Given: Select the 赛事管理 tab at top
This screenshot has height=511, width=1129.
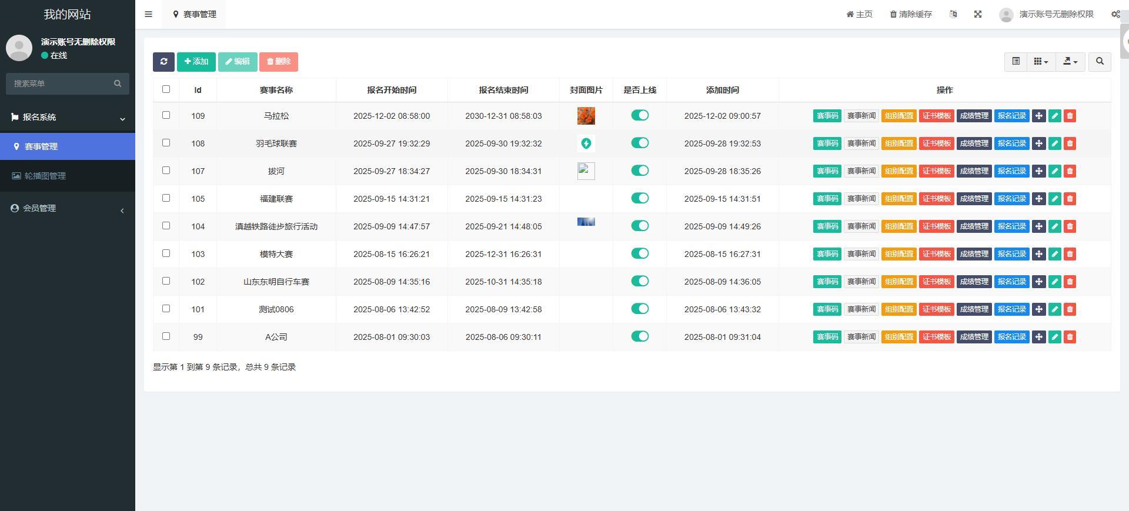Looking at the screenshot, I should point(195,14).
